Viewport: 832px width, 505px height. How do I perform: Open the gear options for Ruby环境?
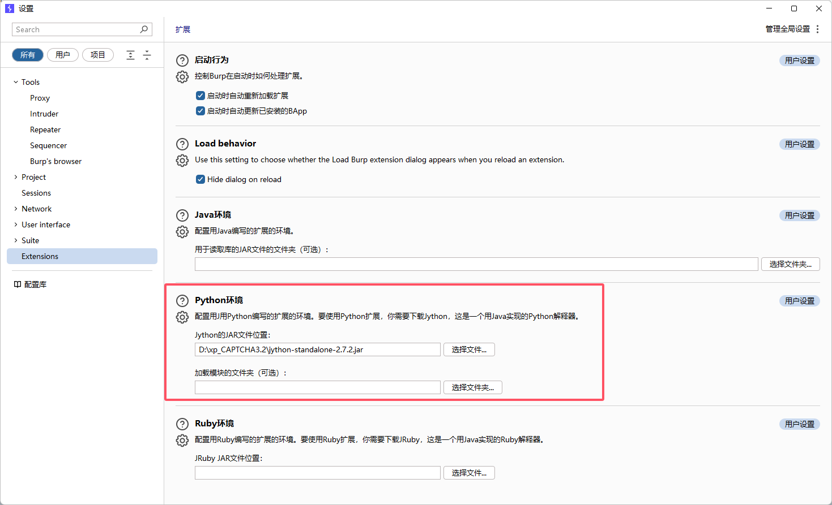pyautogui.click(x=182, y=441)
